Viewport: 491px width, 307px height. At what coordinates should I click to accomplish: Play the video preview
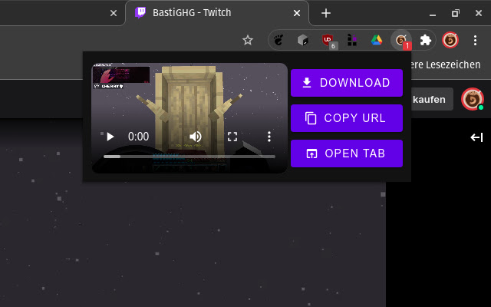click(x=110, y=137)
